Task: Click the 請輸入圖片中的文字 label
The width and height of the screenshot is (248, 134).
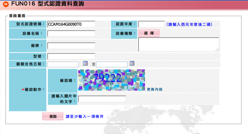Action: pos(64,99)
